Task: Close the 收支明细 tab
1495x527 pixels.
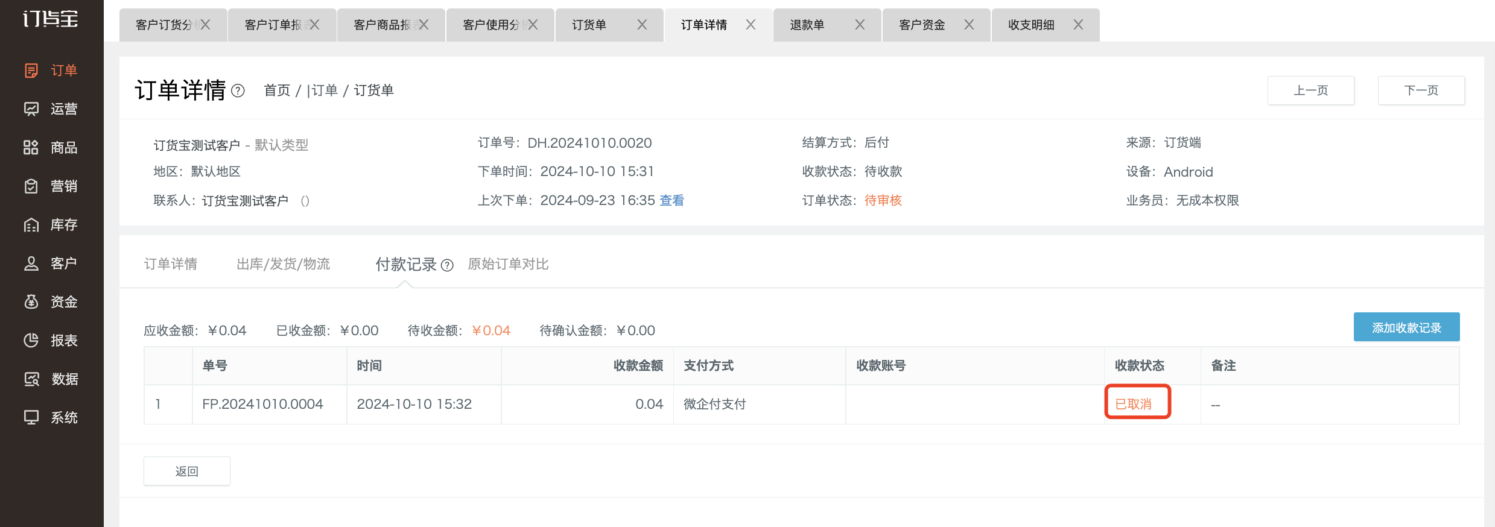Action: [x=1079, y=25]
